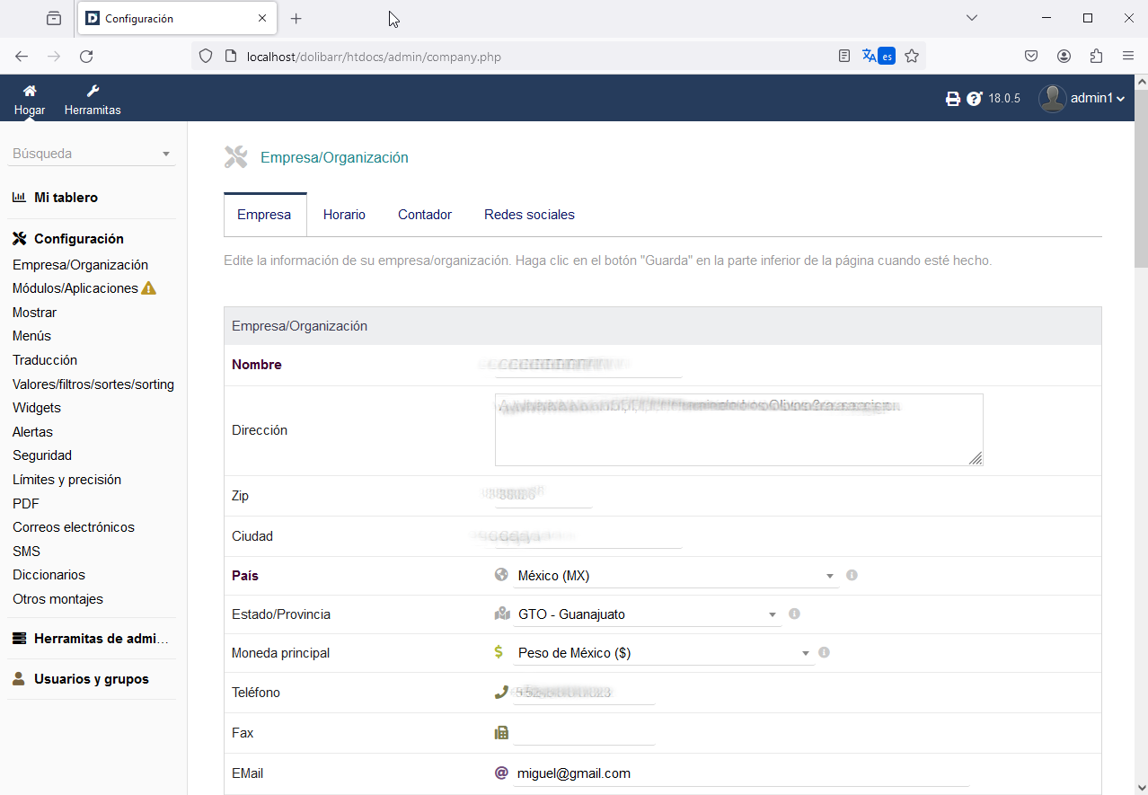Switch to the Horario tab
Image resolution: width=1148 pixels, height=795 pixels.
click(x=344, y=215)
